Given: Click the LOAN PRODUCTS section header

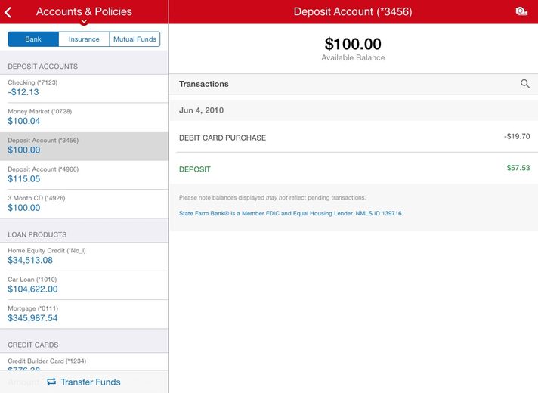Looking at the screenshot, I should tap(37, 235).
